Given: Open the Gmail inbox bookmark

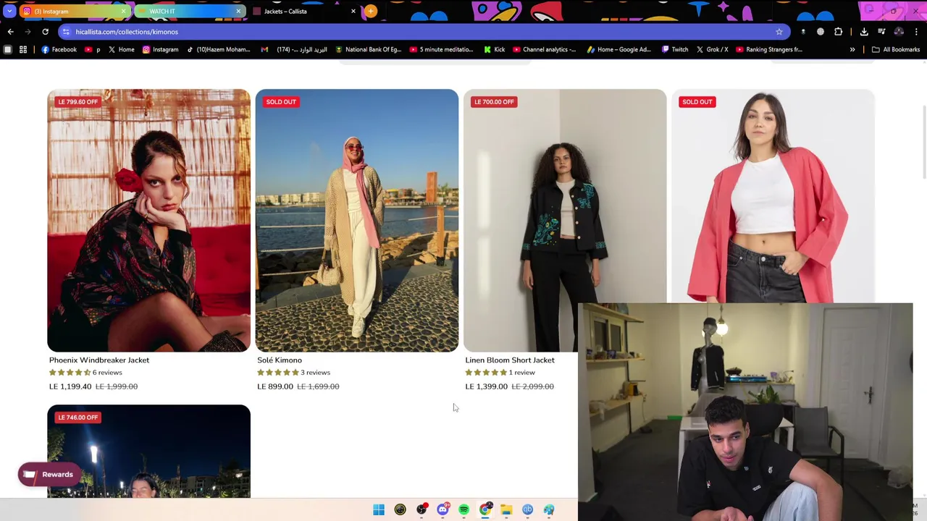Looking at the screenshot, I should pyautogui.click(x=294, y=50).
